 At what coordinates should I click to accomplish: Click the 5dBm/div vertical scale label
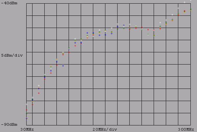[x=12, y=55]
